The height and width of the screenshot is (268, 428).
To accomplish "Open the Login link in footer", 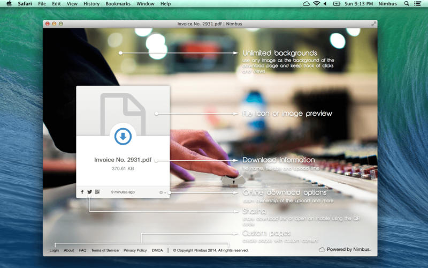I will 54,250.
